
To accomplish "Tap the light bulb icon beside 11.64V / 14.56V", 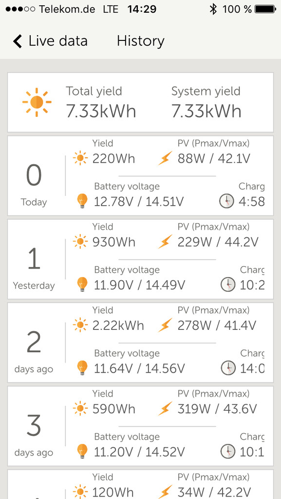I will click(82, 368).
